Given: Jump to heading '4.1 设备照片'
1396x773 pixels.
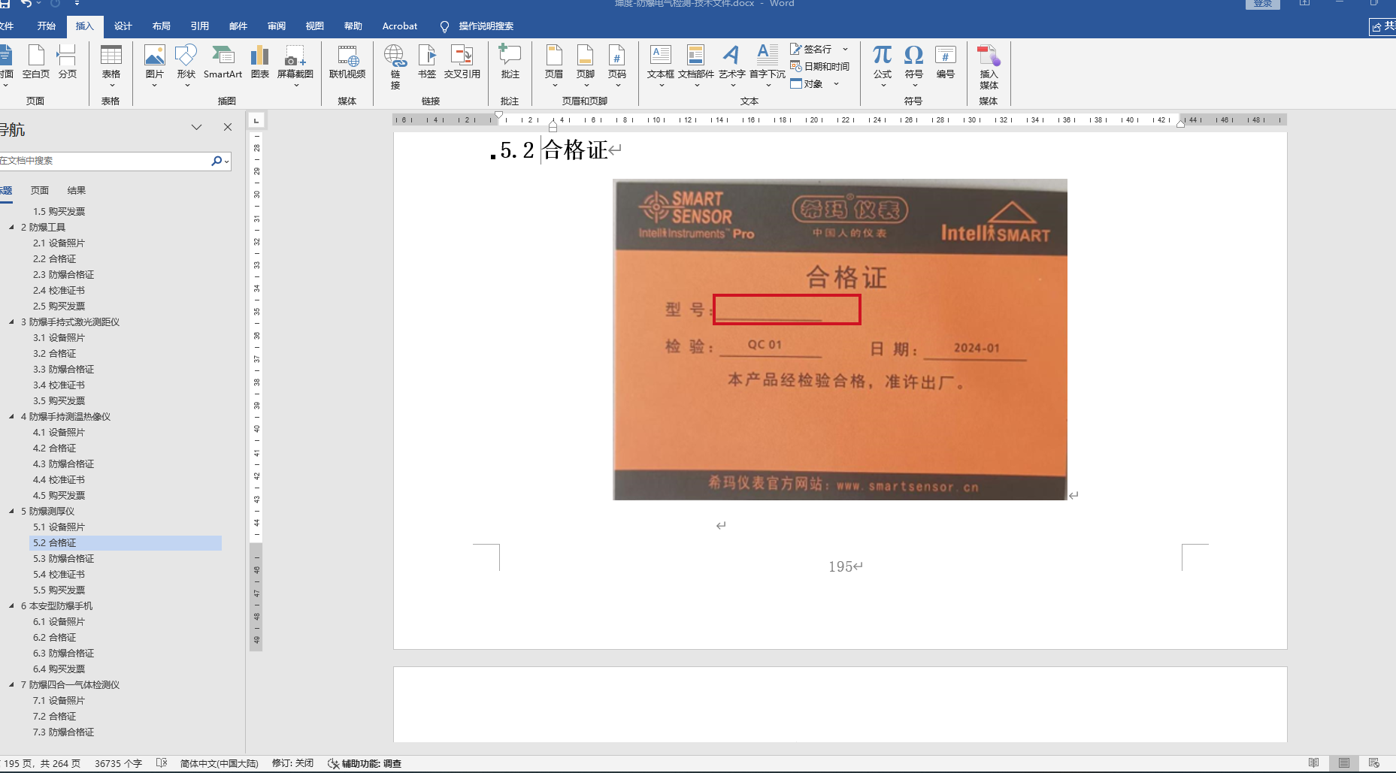Looking at the screenshot, I should pos(59,432).
